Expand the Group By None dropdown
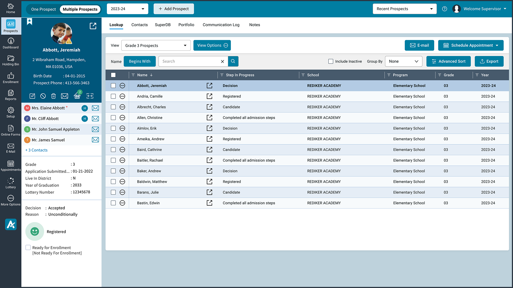Image resolution: width=513 pixels, height=288 pixels. (x=403, y=61)
